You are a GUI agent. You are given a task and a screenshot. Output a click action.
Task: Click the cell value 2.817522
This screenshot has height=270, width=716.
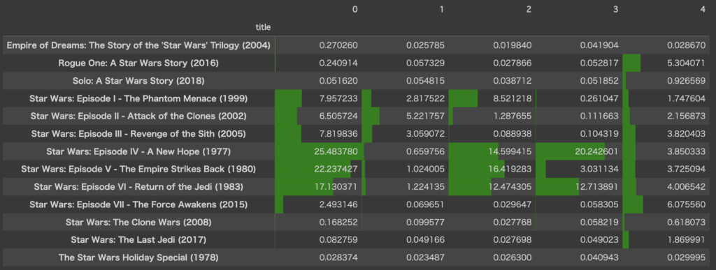click(x=426, y=98)
